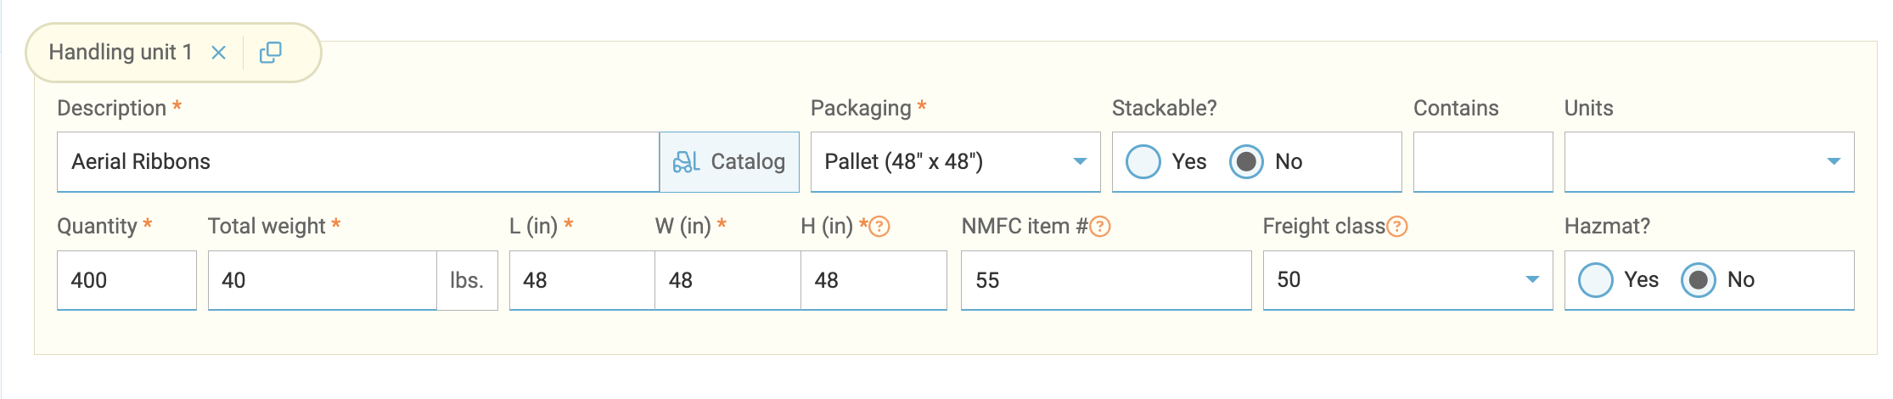Expand the Units dropdown
Screen dimensions: 1893x399
tap(1709, 161)
